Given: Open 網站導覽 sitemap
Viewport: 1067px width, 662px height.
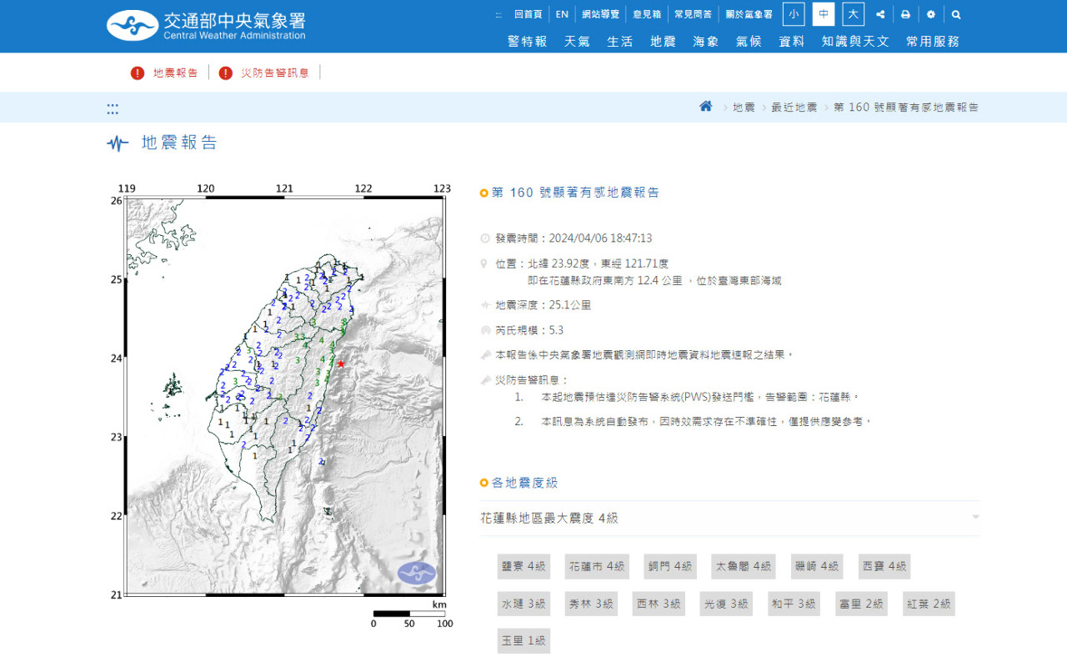Looking at the screenshot, I should 600,14.
